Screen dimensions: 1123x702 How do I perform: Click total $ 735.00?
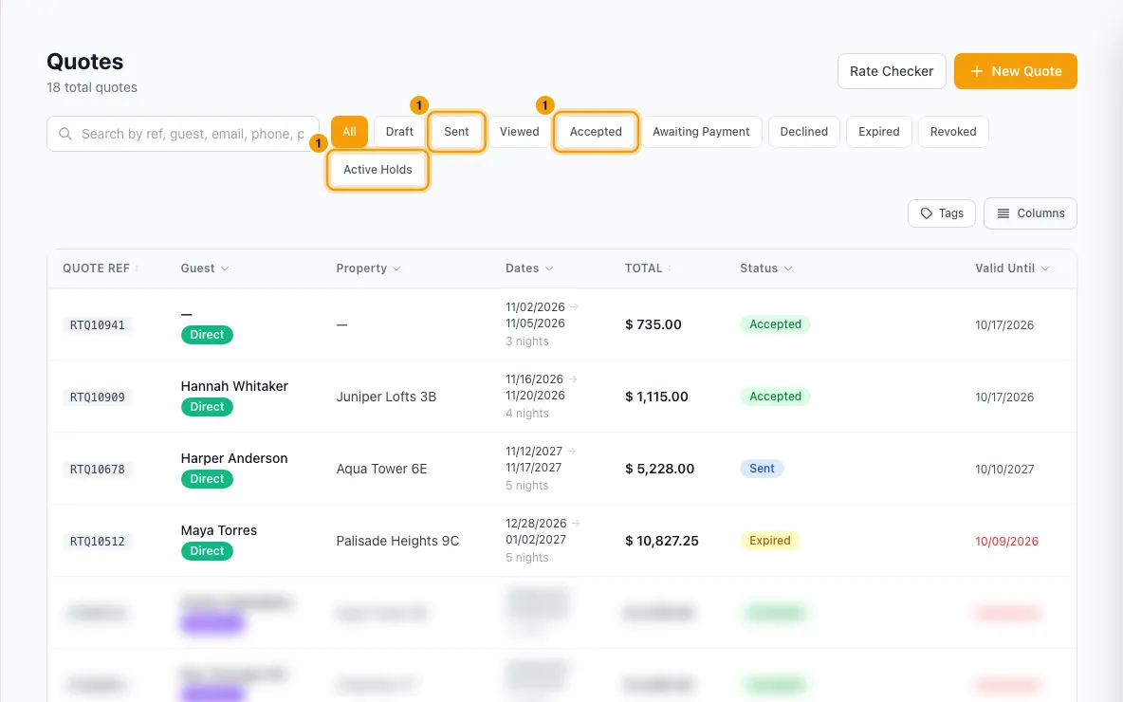654,324
